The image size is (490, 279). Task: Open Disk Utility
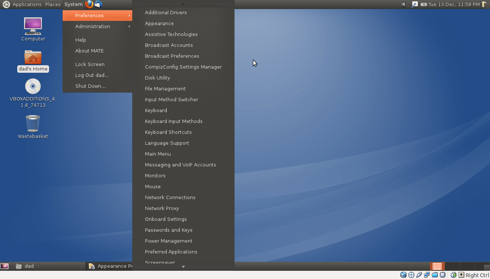pos(183,78)
